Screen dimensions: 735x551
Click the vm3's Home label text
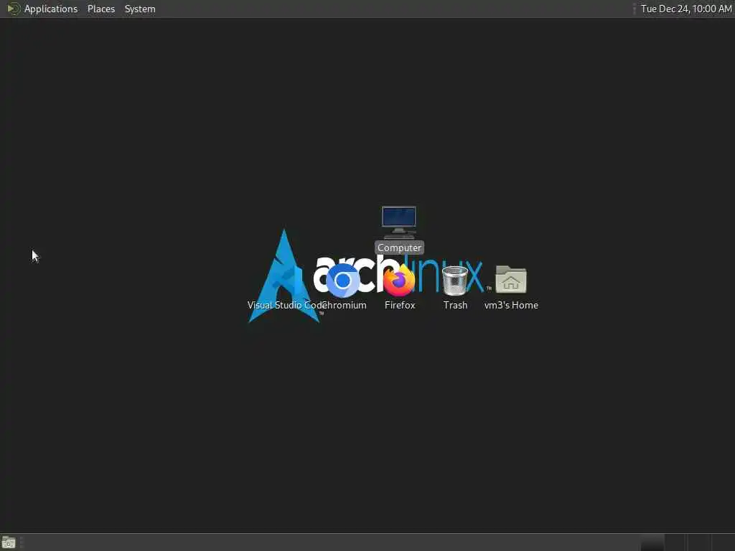pos(511,305)
